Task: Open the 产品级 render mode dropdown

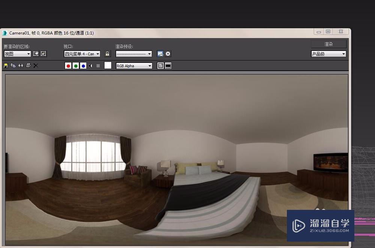Action: tap(328, 54)
